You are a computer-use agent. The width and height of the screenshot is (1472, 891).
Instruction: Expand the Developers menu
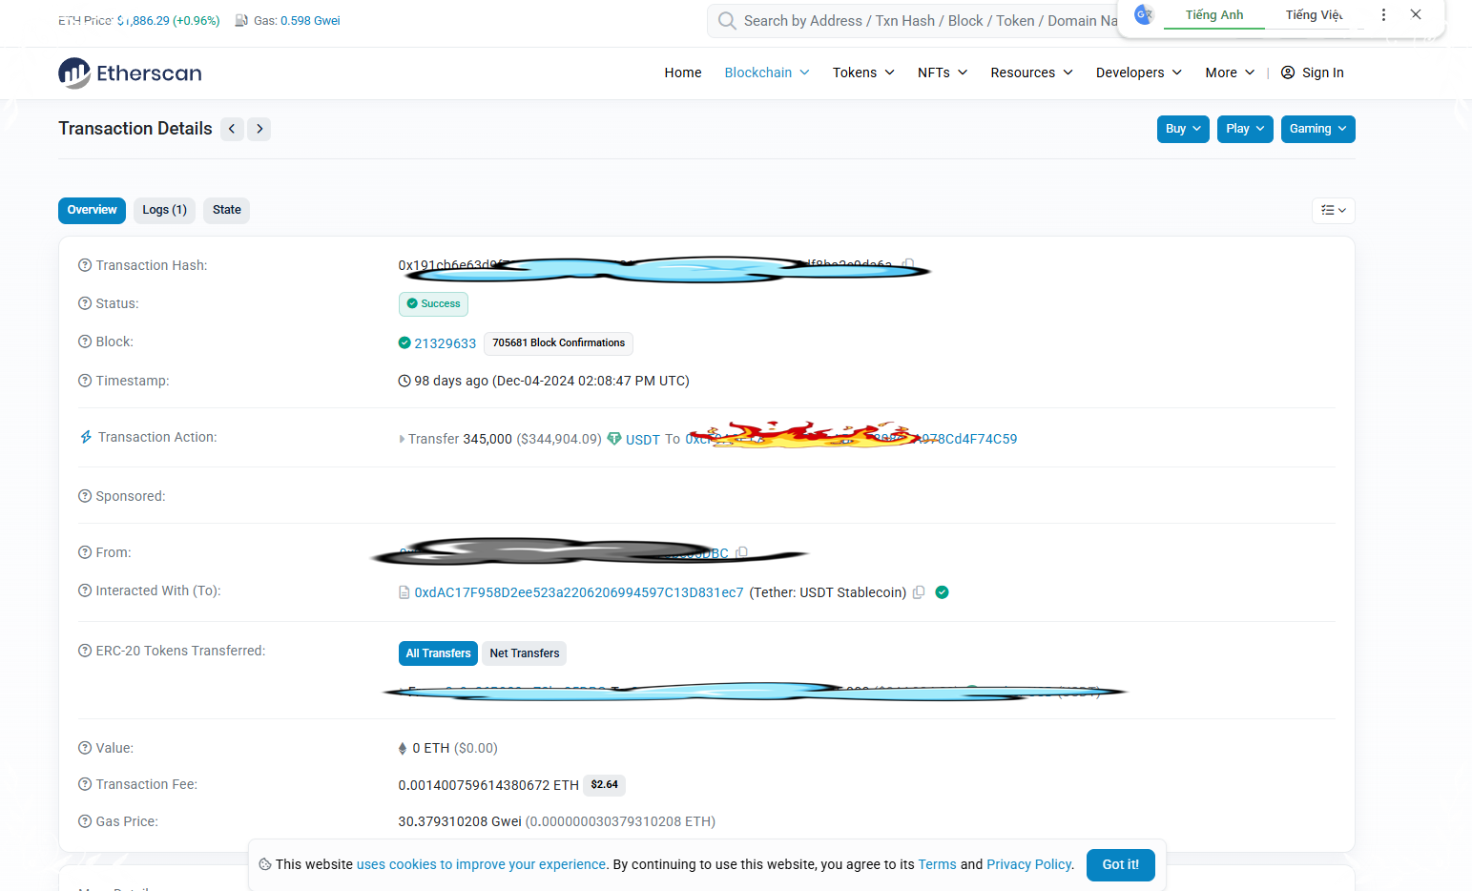[1139, 73]
